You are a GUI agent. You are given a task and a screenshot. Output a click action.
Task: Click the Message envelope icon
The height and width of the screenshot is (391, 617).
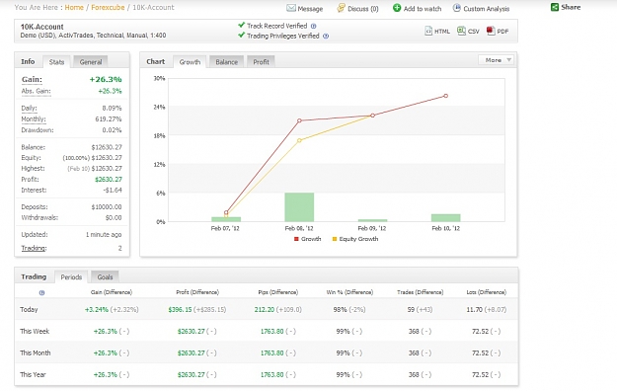(x=291, y=8)
